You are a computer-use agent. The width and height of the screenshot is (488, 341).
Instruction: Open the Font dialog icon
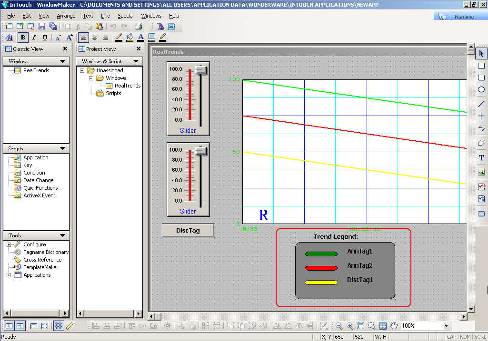(10, 38)
